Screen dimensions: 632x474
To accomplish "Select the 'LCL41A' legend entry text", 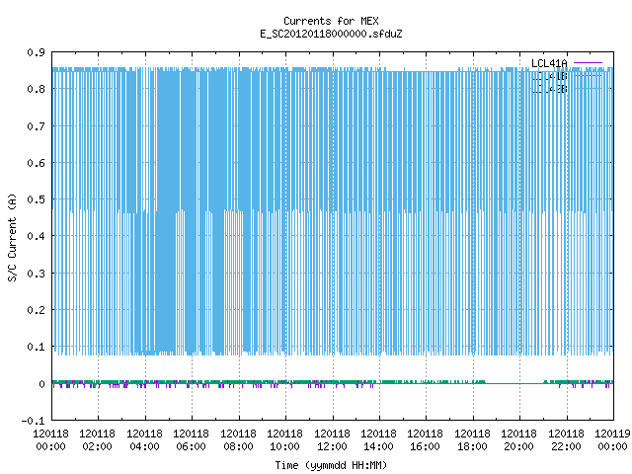I will click(x=549, y=63).
